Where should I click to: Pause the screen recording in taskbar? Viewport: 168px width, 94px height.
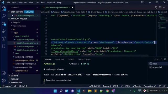click(148, 91)
